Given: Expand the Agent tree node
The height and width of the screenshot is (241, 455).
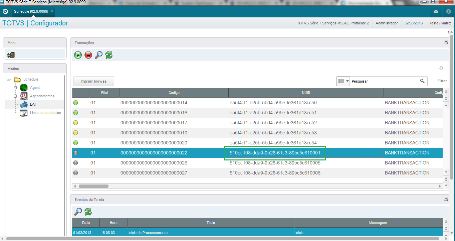Looking at the screenshot, I should pyautogui.click(x=15, y=88).
